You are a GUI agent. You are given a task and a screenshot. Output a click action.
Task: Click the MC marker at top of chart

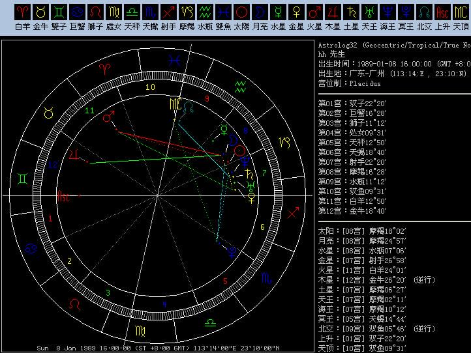tap(175, 104)
